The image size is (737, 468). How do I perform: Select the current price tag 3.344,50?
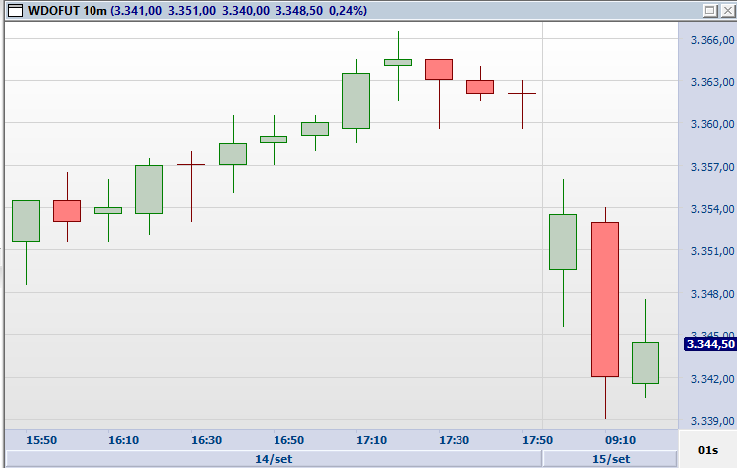pos(710,344)
